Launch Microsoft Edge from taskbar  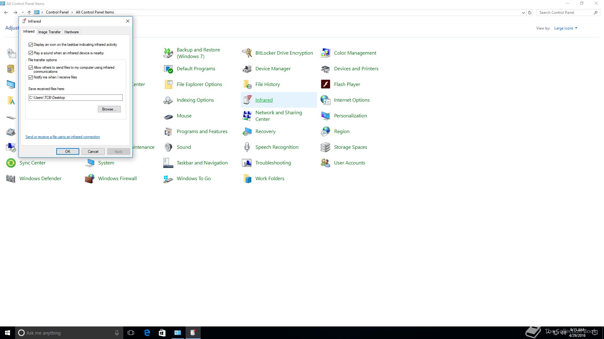tap(147, 333)
